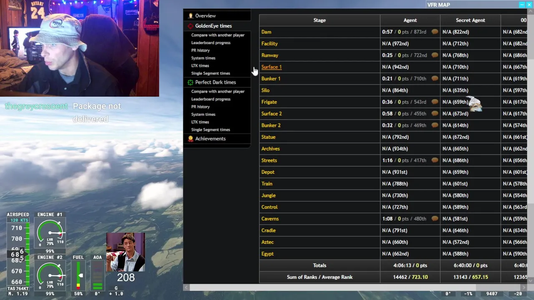Open Perfect Dark System times
Image resolution: width=534 pixels, height=300 pixels.
tap(203, 114)
